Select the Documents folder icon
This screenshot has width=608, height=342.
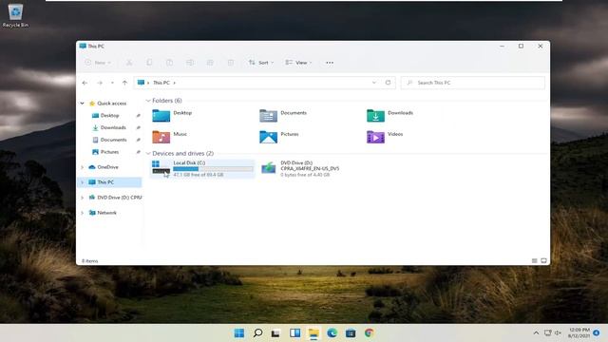tap(268, 116)
